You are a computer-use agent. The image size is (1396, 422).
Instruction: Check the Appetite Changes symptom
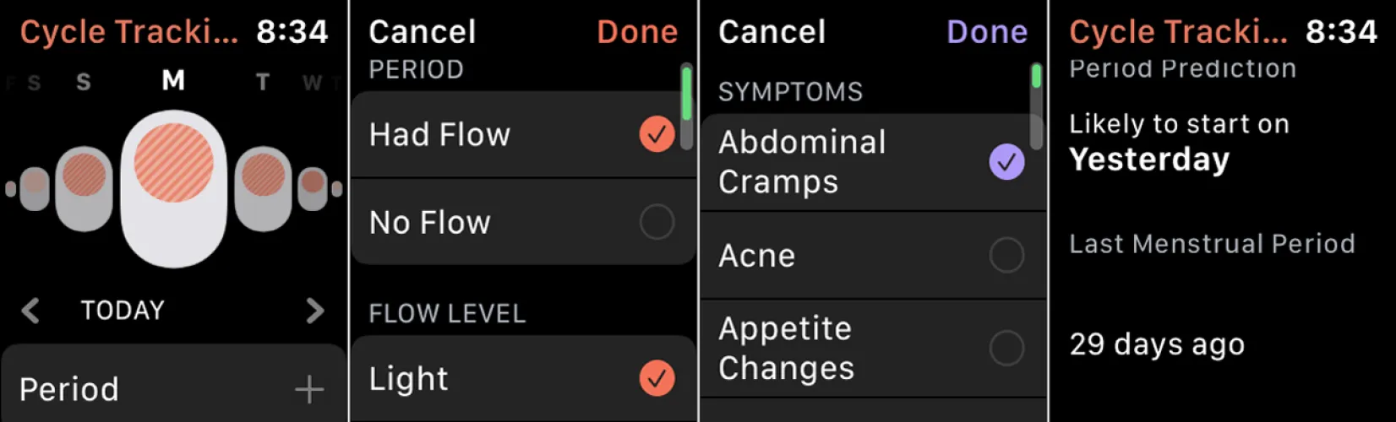1006,348
